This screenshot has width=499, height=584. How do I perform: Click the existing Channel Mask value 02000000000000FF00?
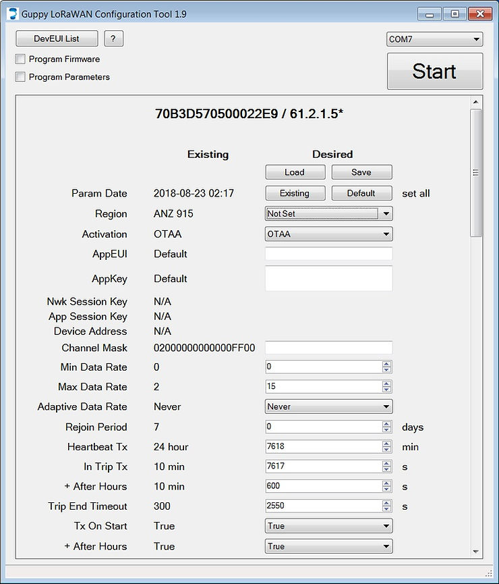click(204, 348)
